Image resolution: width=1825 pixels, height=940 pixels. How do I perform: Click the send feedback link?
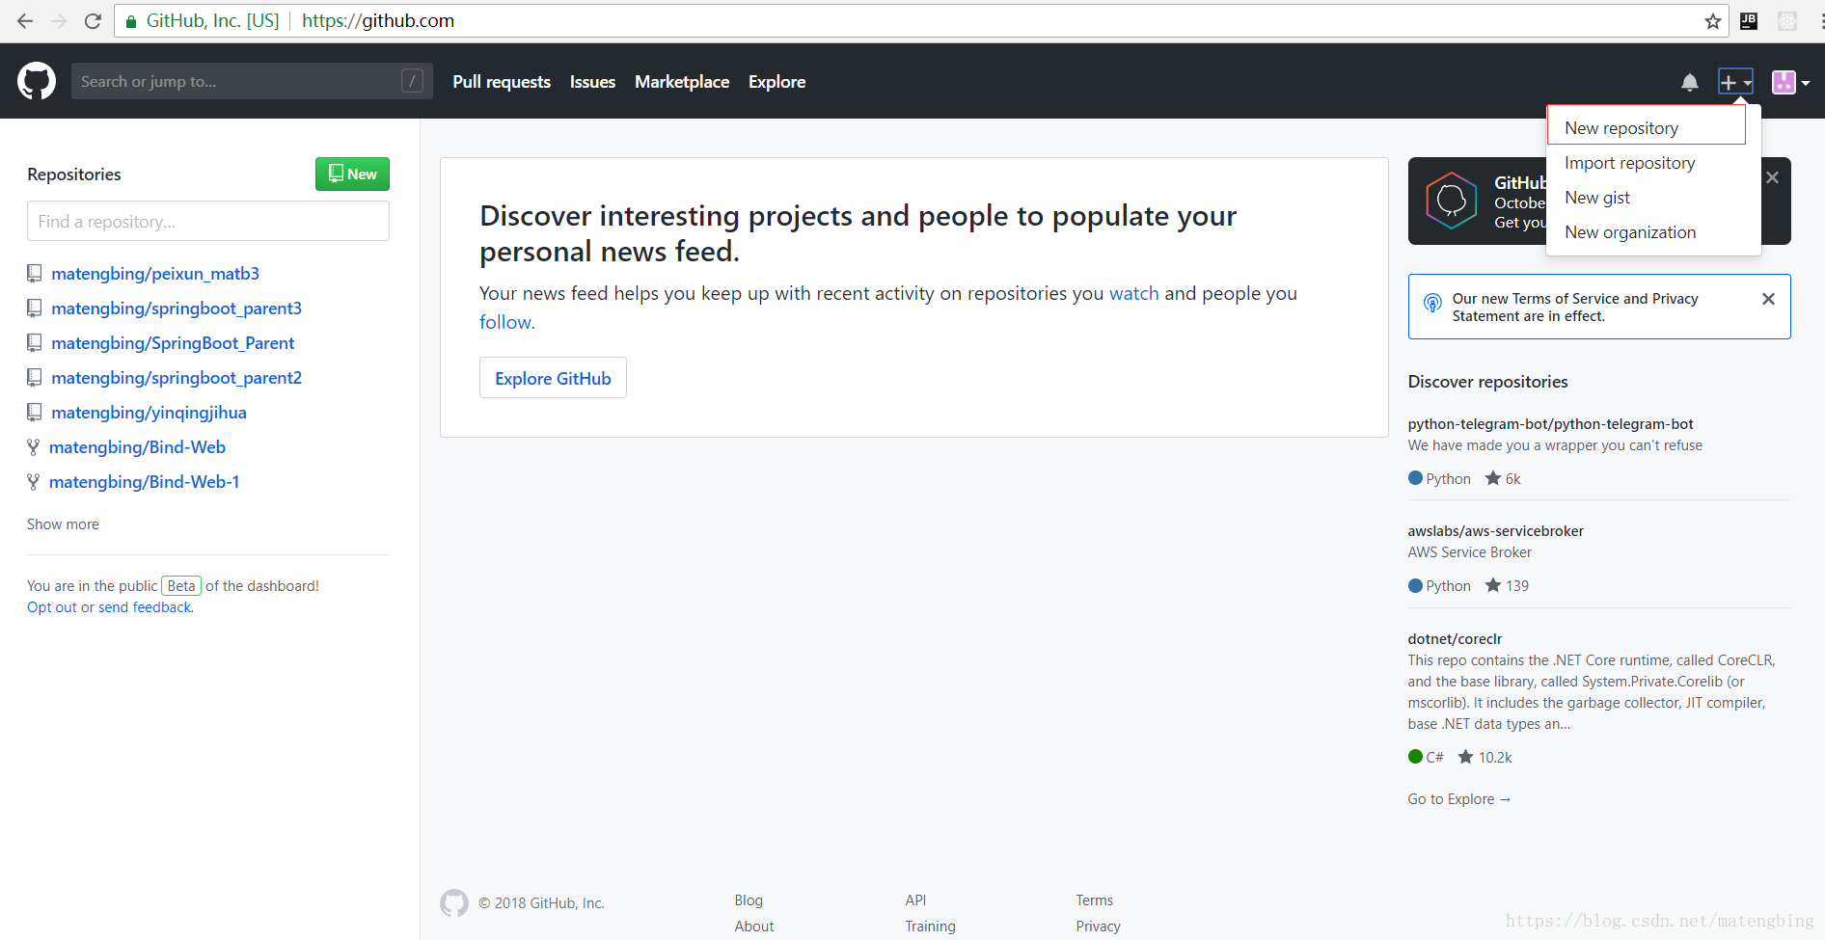click(145, 607)
